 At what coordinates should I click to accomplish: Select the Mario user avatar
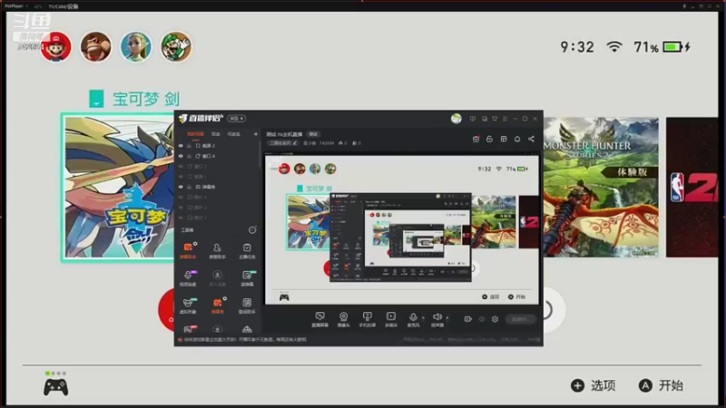coord(56,47)
